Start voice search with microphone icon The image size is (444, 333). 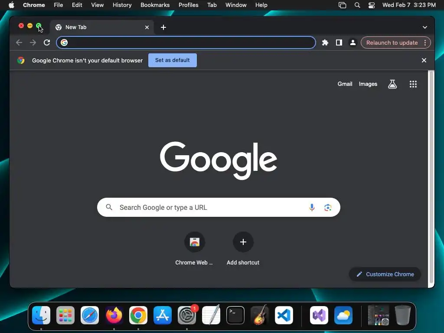tap(312, 208)
